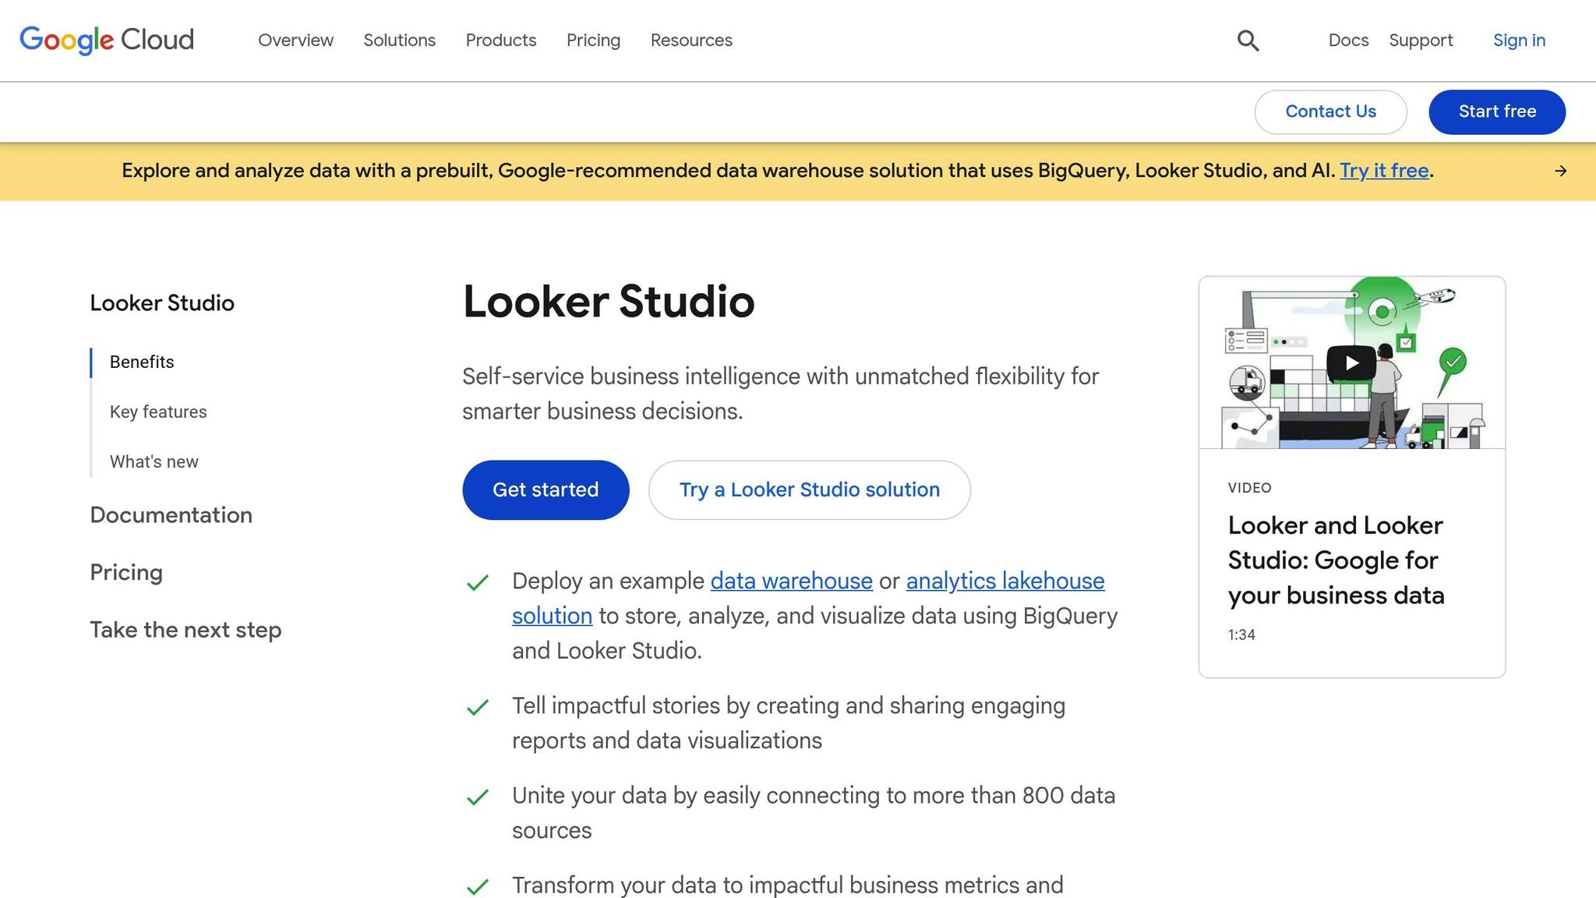Select Looker Studio sidebar heading
This screenshot has width=1596, height=898.
(162, 303)
